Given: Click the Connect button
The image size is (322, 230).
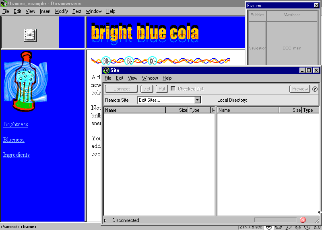Looking at the screenshot, I should pyautogui.click(x=122, y=89).
